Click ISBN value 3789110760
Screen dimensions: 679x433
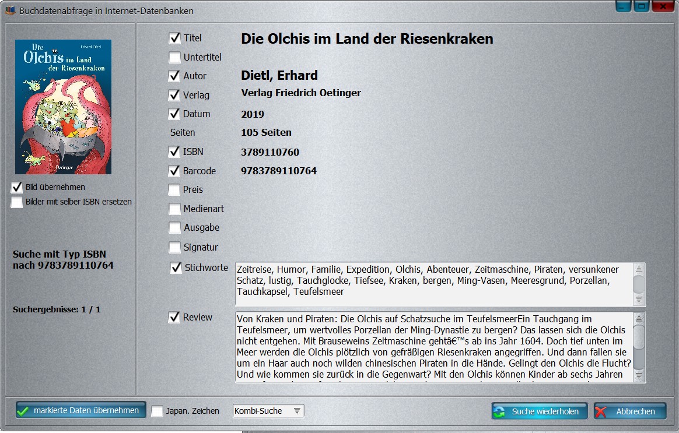pyautogui.click(x=269, y=152)
